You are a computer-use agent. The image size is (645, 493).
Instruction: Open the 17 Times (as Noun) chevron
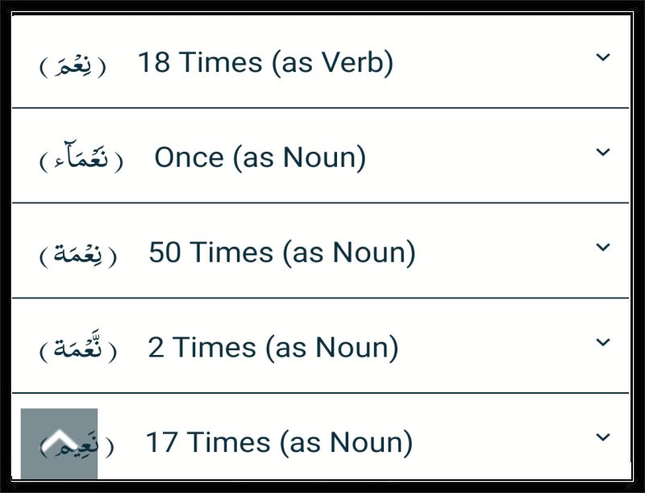[x=602, y=437]
